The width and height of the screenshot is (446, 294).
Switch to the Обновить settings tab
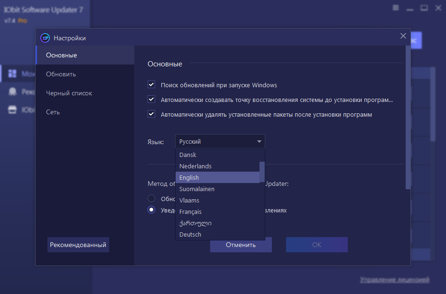(x=85, y=74)
